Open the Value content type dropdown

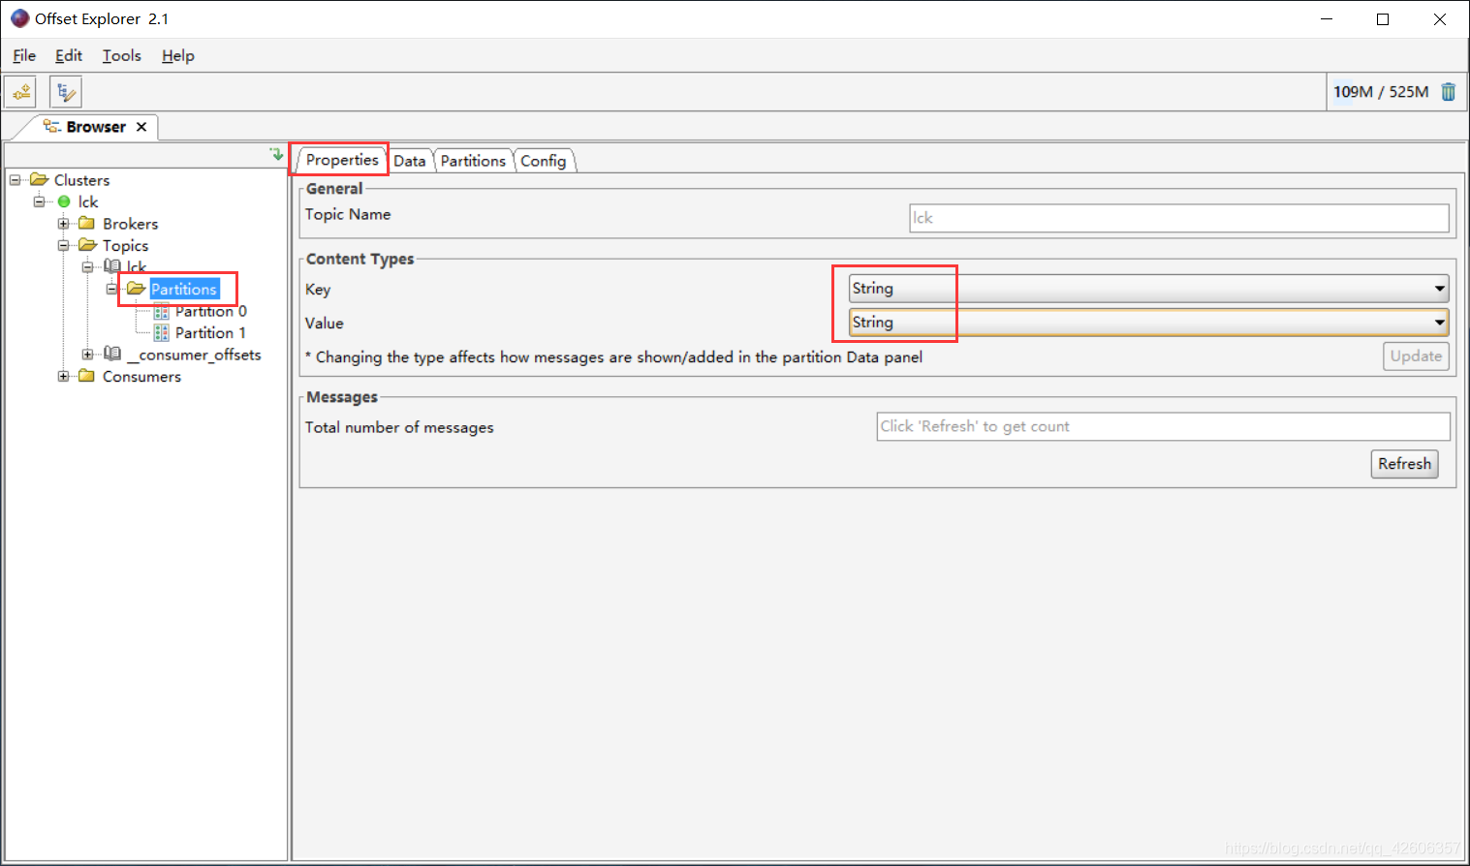point(1148,323)
